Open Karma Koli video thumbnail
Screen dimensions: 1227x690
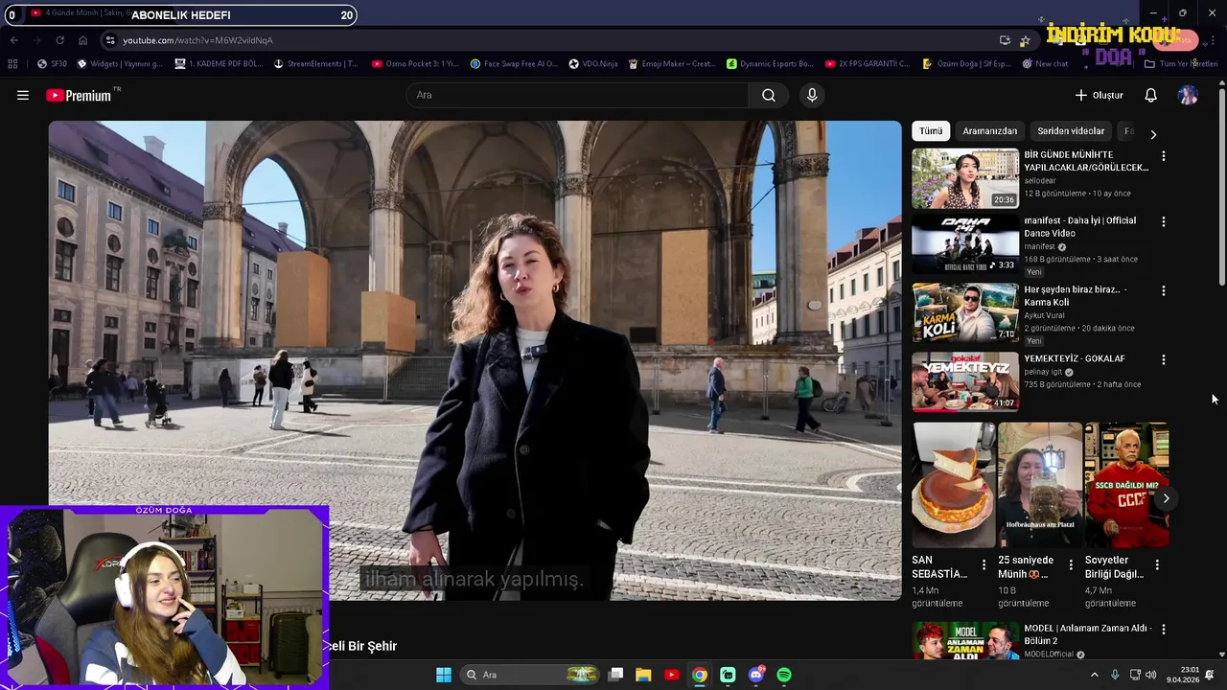(965, 312)
